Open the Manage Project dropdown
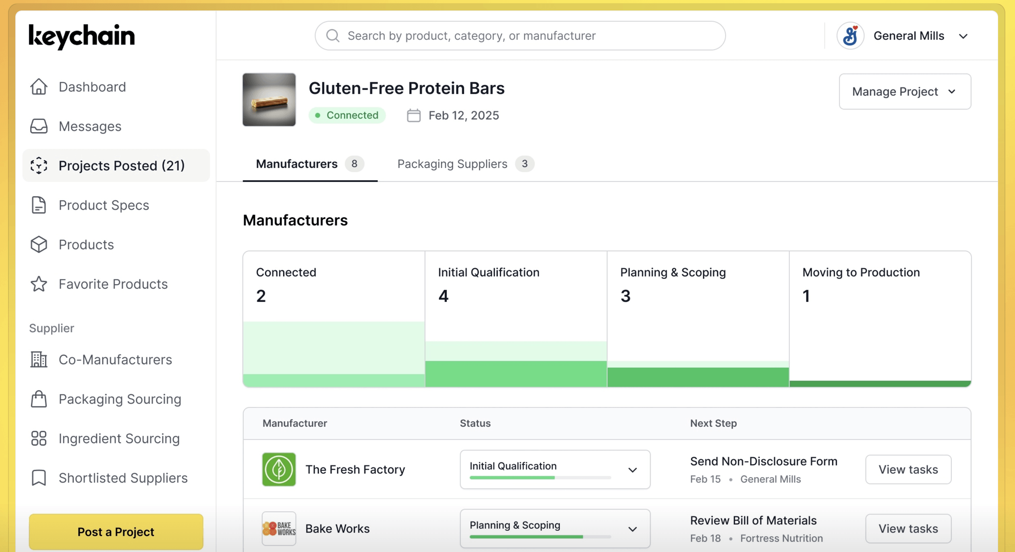The width and height of the screenshot is (1015, 552). (x=905, y=92)
